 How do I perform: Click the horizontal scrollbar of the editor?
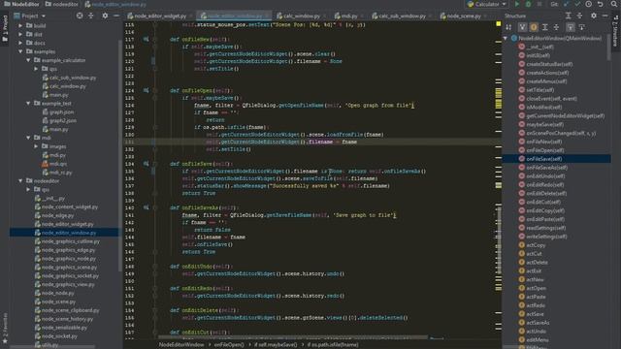tap(293, 337)
